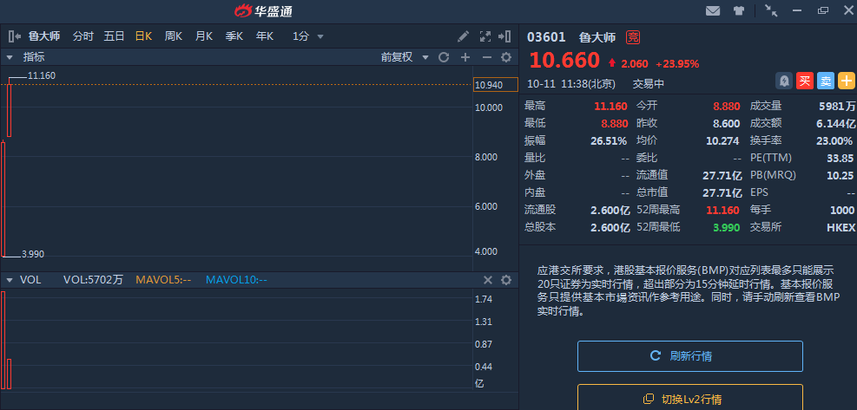This screenshot has width=857, height=410.
Task: Click the 换手率 value 23.00%
Action: click(x=834, y=140)
